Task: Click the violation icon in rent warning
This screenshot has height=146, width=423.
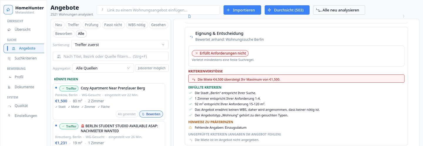Action: [193, 79]
